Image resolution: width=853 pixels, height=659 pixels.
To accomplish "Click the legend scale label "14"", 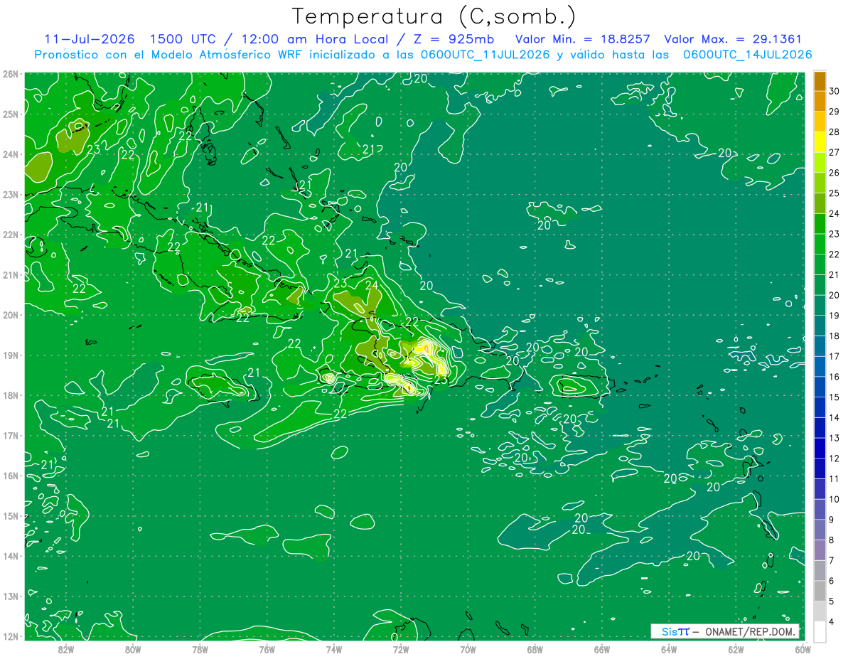I will [834, 417].
